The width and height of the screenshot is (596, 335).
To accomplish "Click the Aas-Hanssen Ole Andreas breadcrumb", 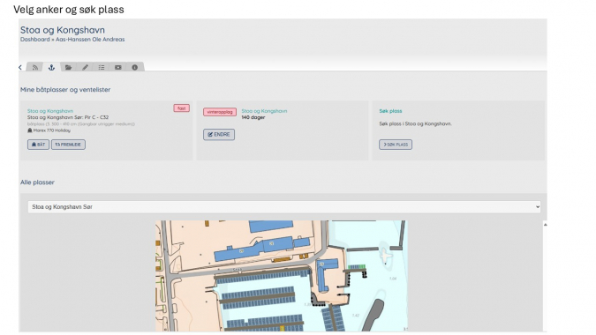I will pos(90,39).
